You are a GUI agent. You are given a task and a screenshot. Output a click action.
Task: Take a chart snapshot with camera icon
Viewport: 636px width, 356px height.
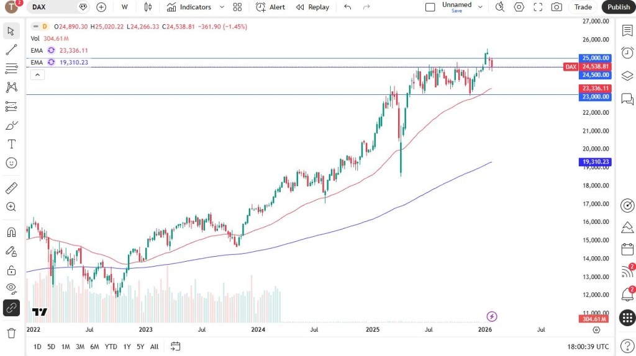point(556,7)
